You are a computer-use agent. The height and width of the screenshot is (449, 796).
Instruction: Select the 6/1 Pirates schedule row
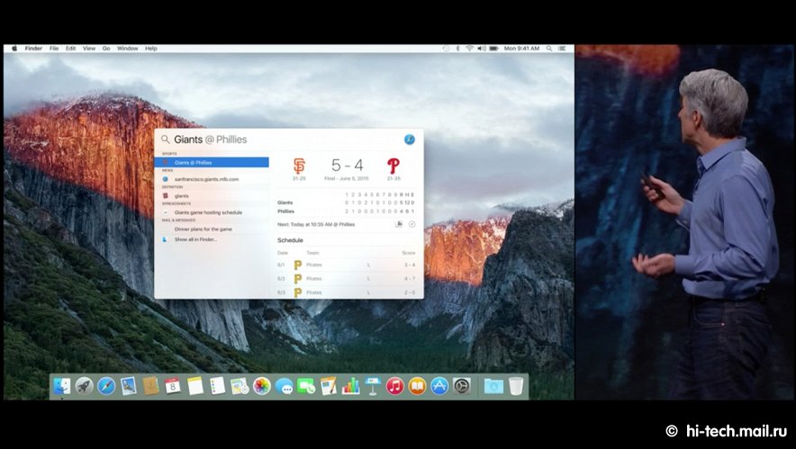(346, 265)
